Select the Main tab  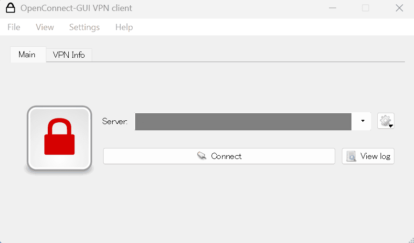click(27, 54)
